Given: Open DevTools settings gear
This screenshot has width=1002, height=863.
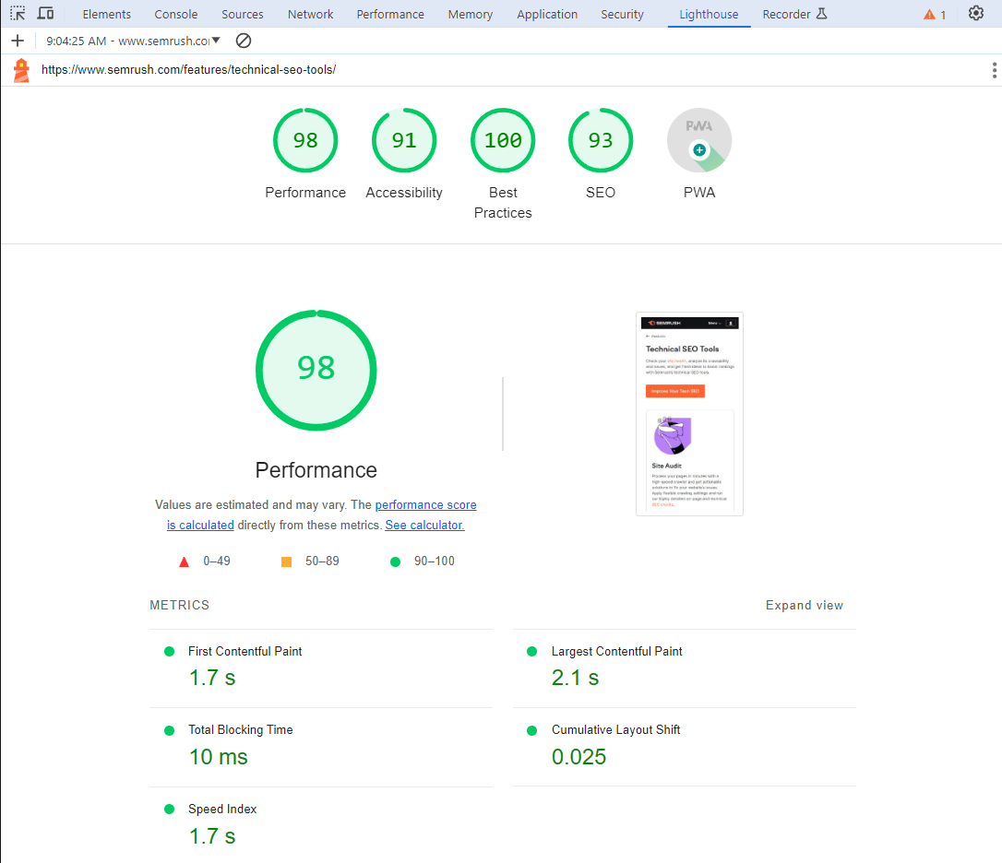Looking at the screenshot, I should [976, 14].
